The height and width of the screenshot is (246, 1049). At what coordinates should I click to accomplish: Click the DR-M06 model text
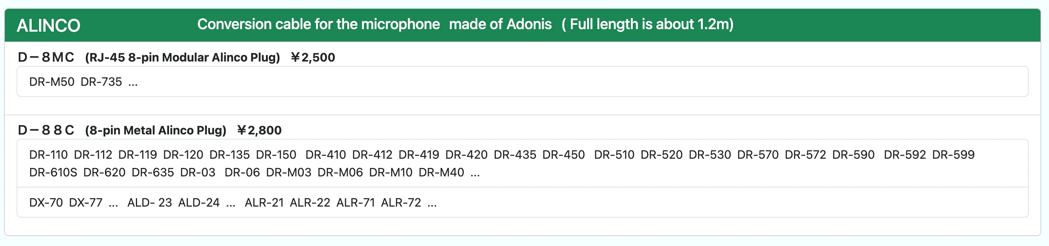point(340,173)
